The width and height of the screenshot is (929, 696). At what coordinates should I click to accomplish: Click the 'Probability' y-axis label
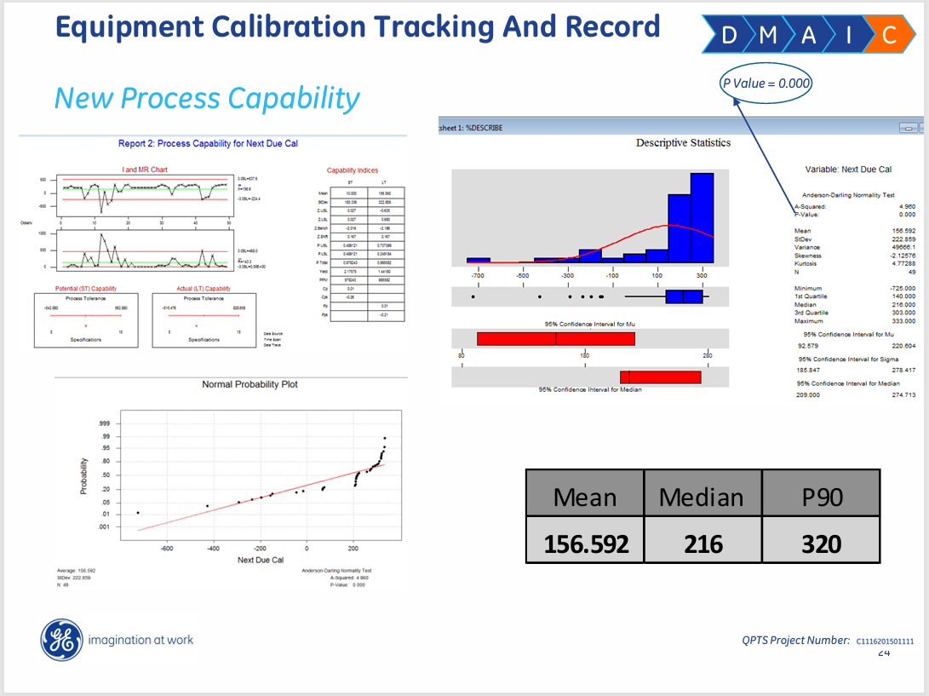pos(83,476)
